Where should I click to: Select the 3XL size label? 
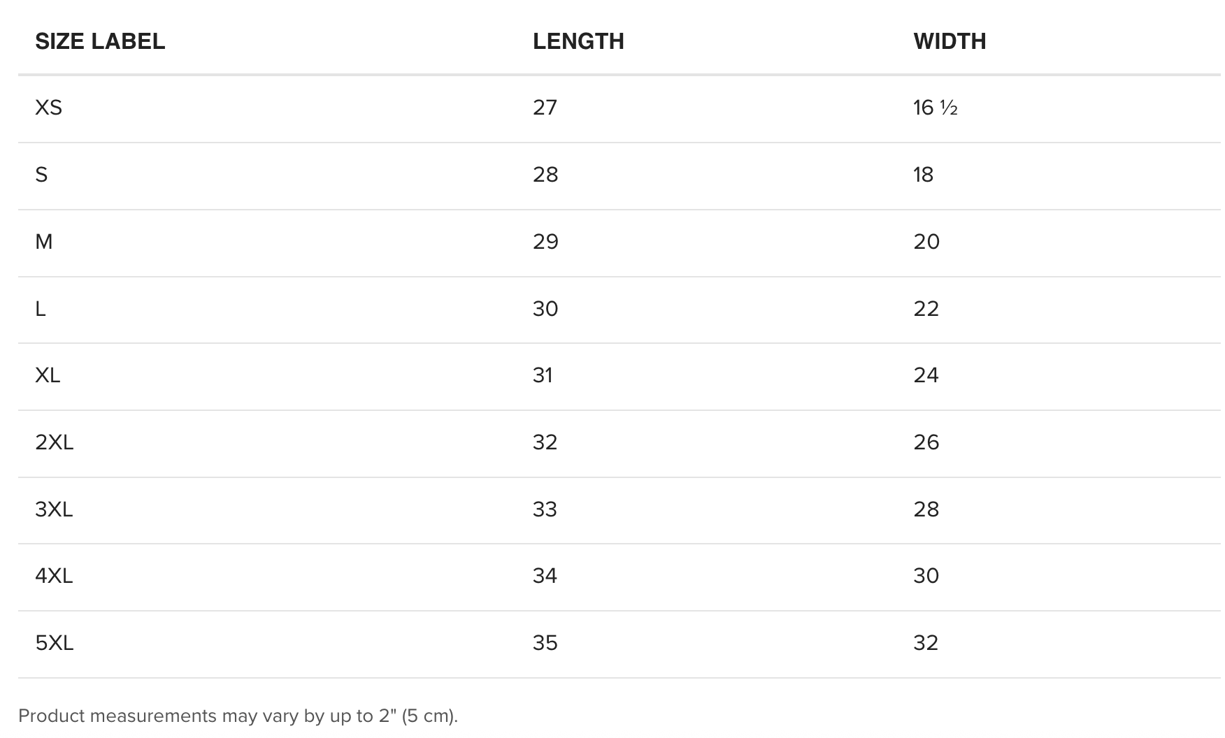click(x=54, y=509)
